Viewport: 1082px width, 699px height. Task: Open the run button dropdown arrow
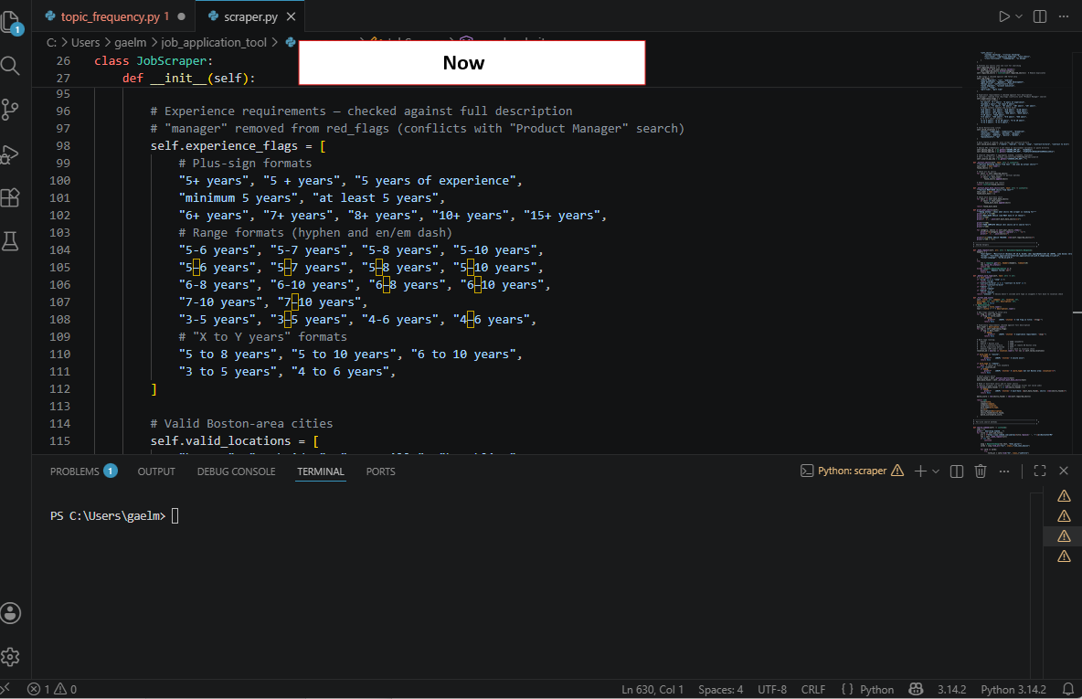click(1019, 16)
